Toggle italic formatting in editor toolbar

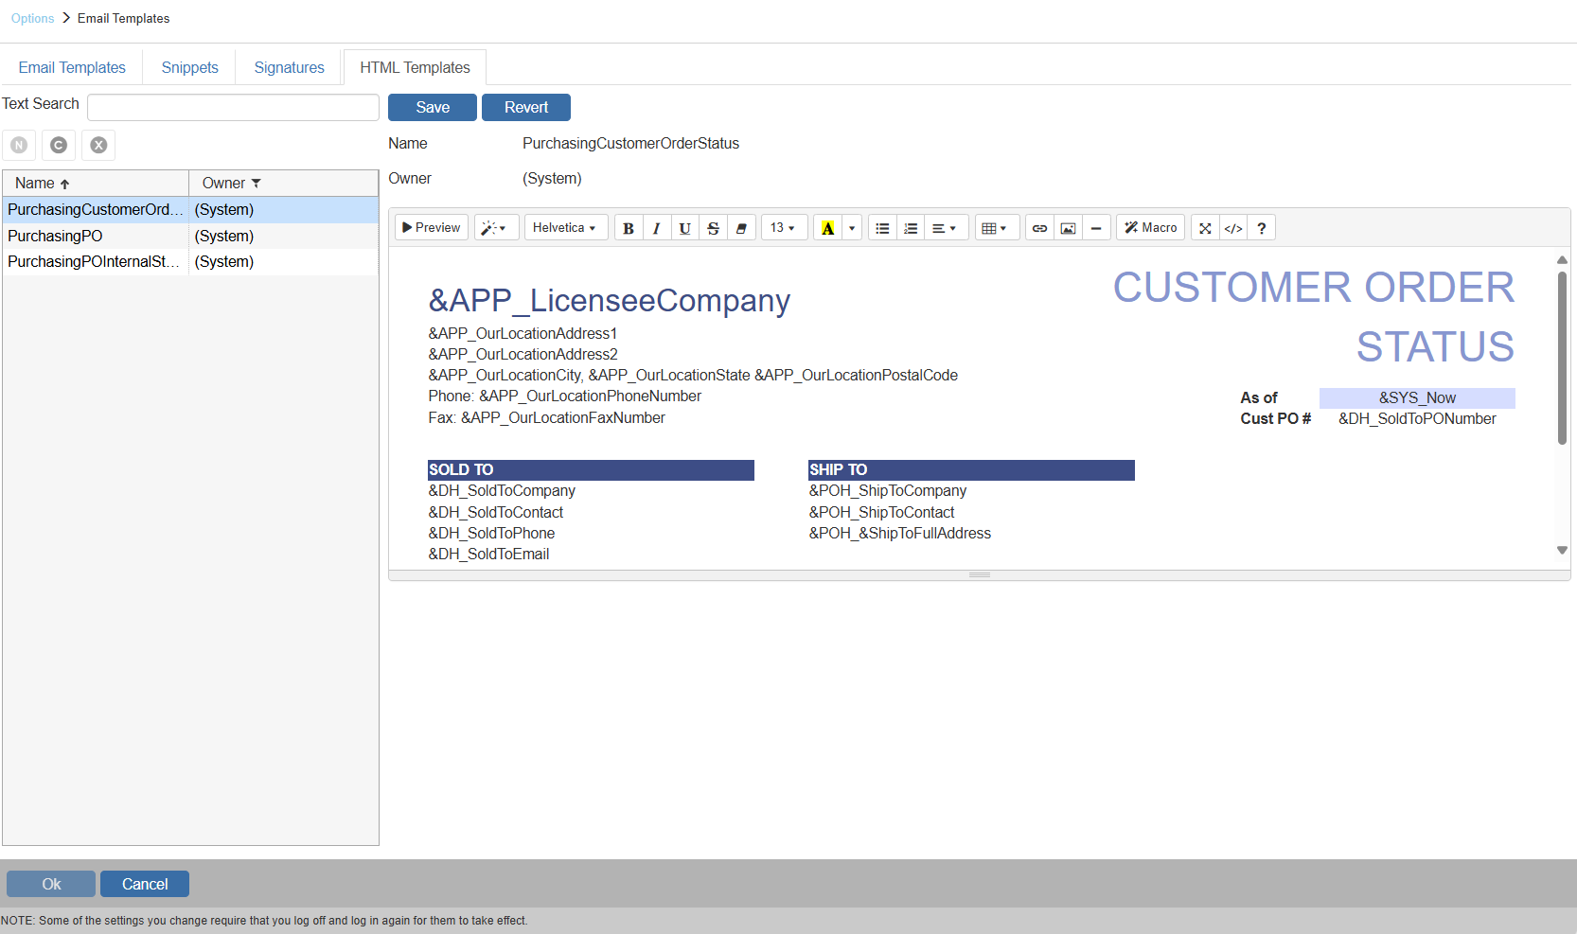pos(656,228)
